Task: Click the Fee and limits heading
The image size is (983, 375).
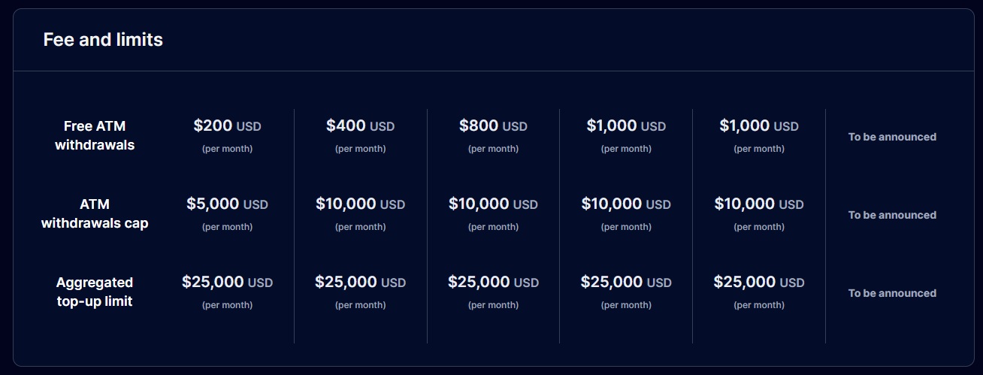Action: pyautogui.click(x=103, y=40)
